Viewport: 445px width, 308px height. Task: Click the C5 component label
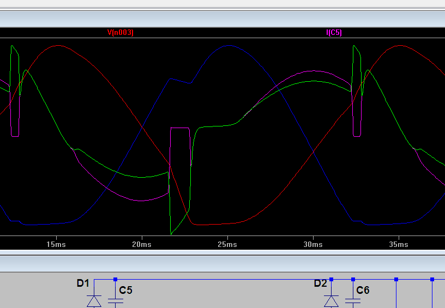[x=126, y=290]
